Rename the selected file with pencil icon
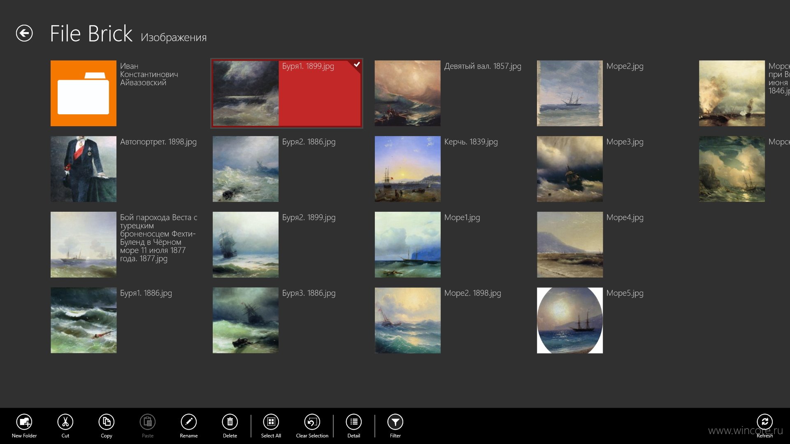790x444 pixels. point(189,422)
